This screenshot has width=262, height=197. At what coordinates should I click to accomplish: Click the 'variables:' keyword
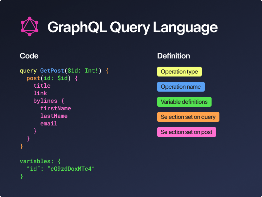point(37,161)
